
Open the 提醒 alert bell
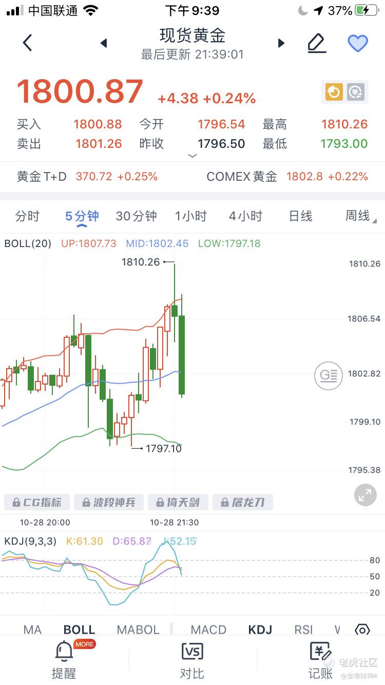[x=64, y=660]
